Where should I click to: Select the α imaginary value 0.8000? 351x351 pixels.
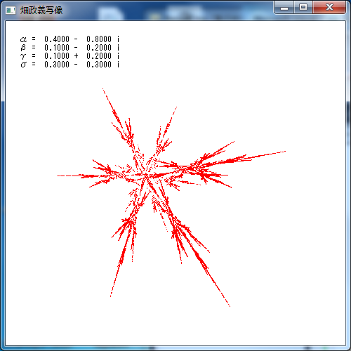click(x=99, y=39)
